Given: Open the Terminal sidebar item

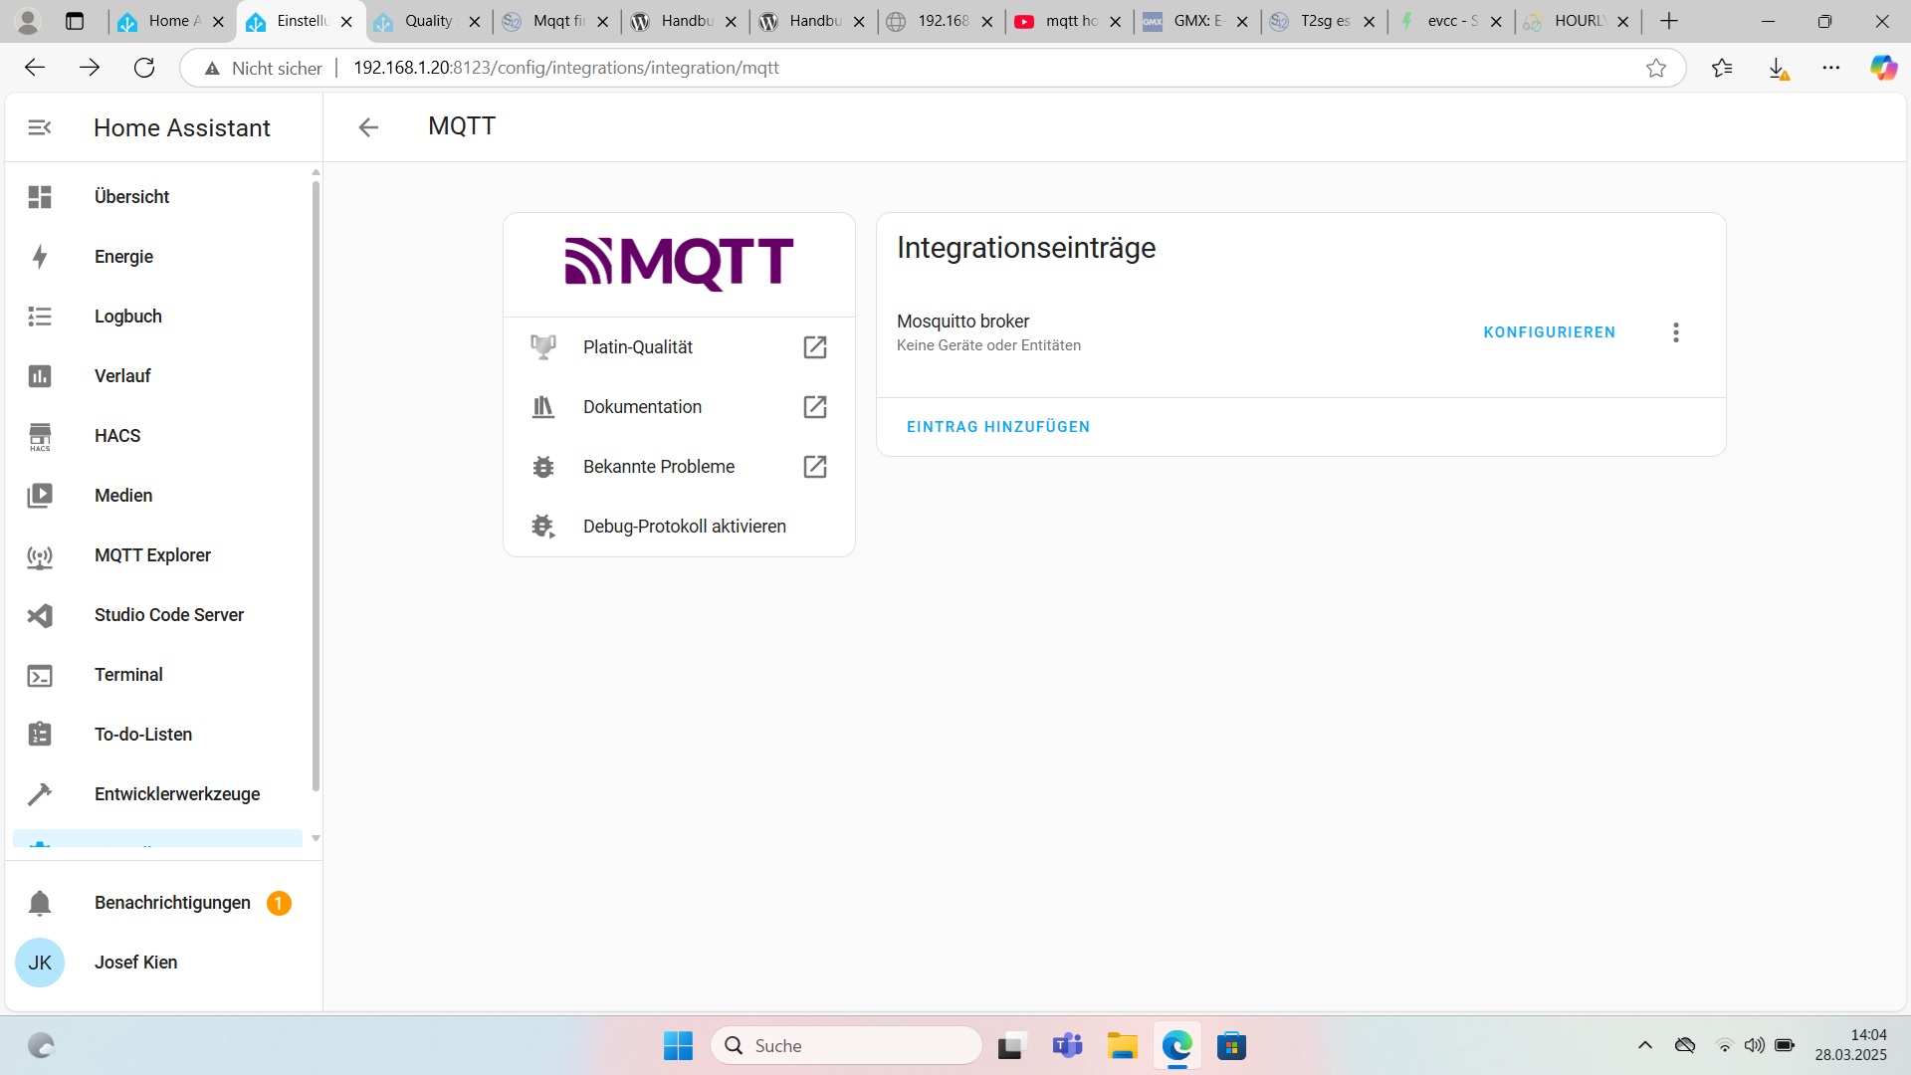Looking at the screenshot, I should (157, 675).
